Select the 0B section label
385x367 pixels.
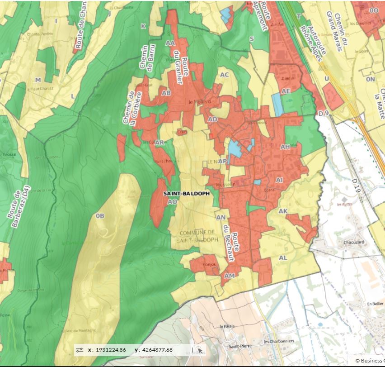[x=100, y=216]
